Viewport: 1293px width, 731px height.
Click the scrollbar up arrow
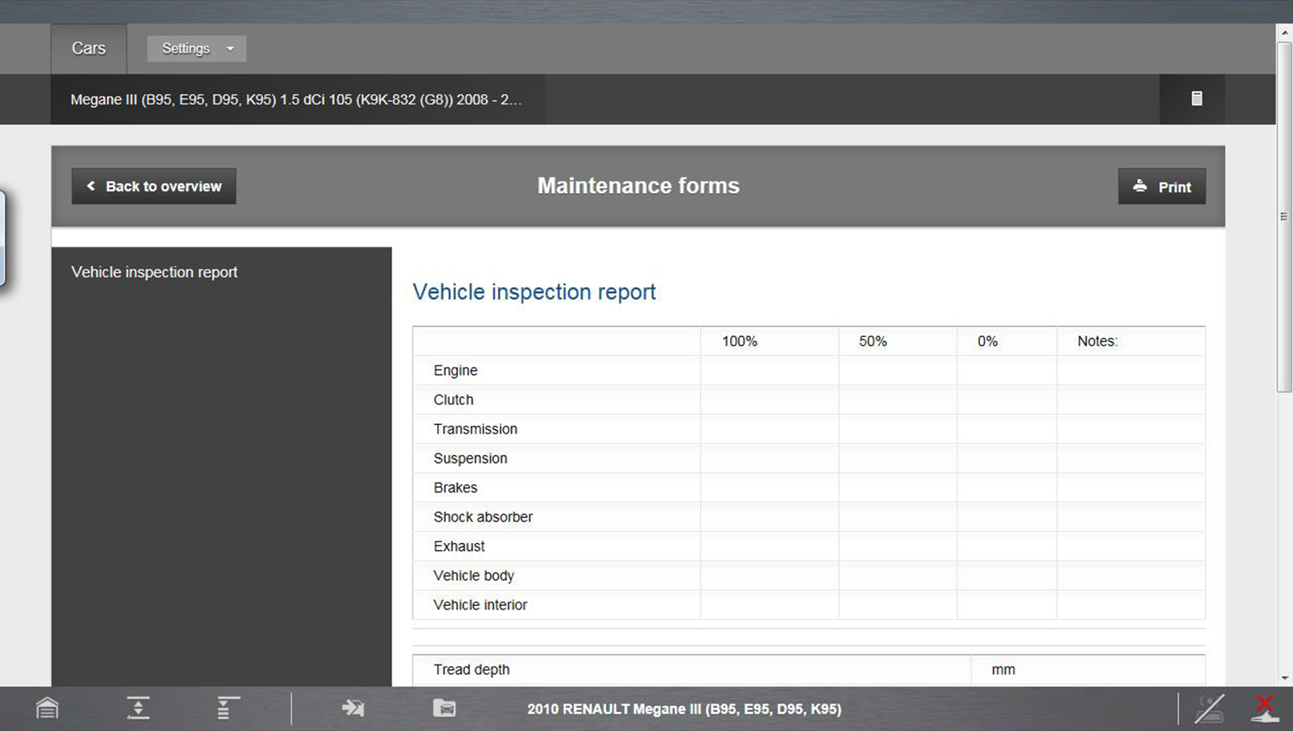pyautogui.click(x=1284, y=32)
